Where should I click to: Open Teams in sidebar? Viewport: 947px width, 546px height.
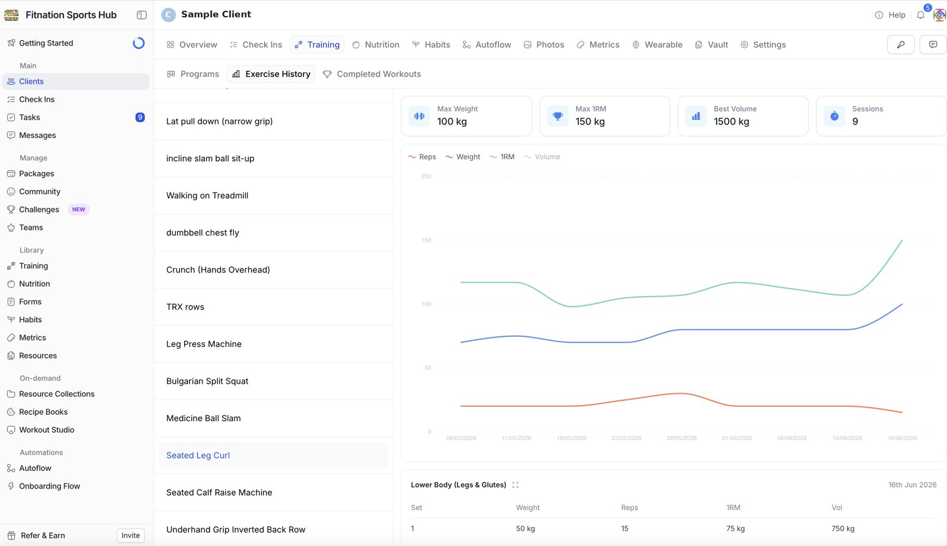76,227
